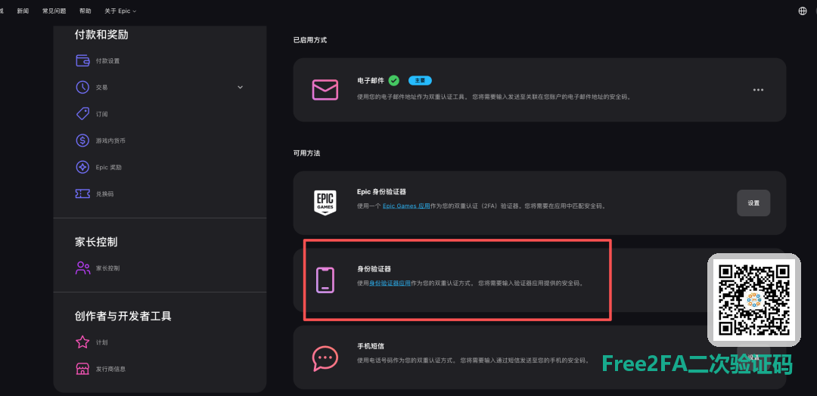This screenshot has width=817, height=396.
Task: Open 新闻 in the top navigation
Action: [23, 11]
